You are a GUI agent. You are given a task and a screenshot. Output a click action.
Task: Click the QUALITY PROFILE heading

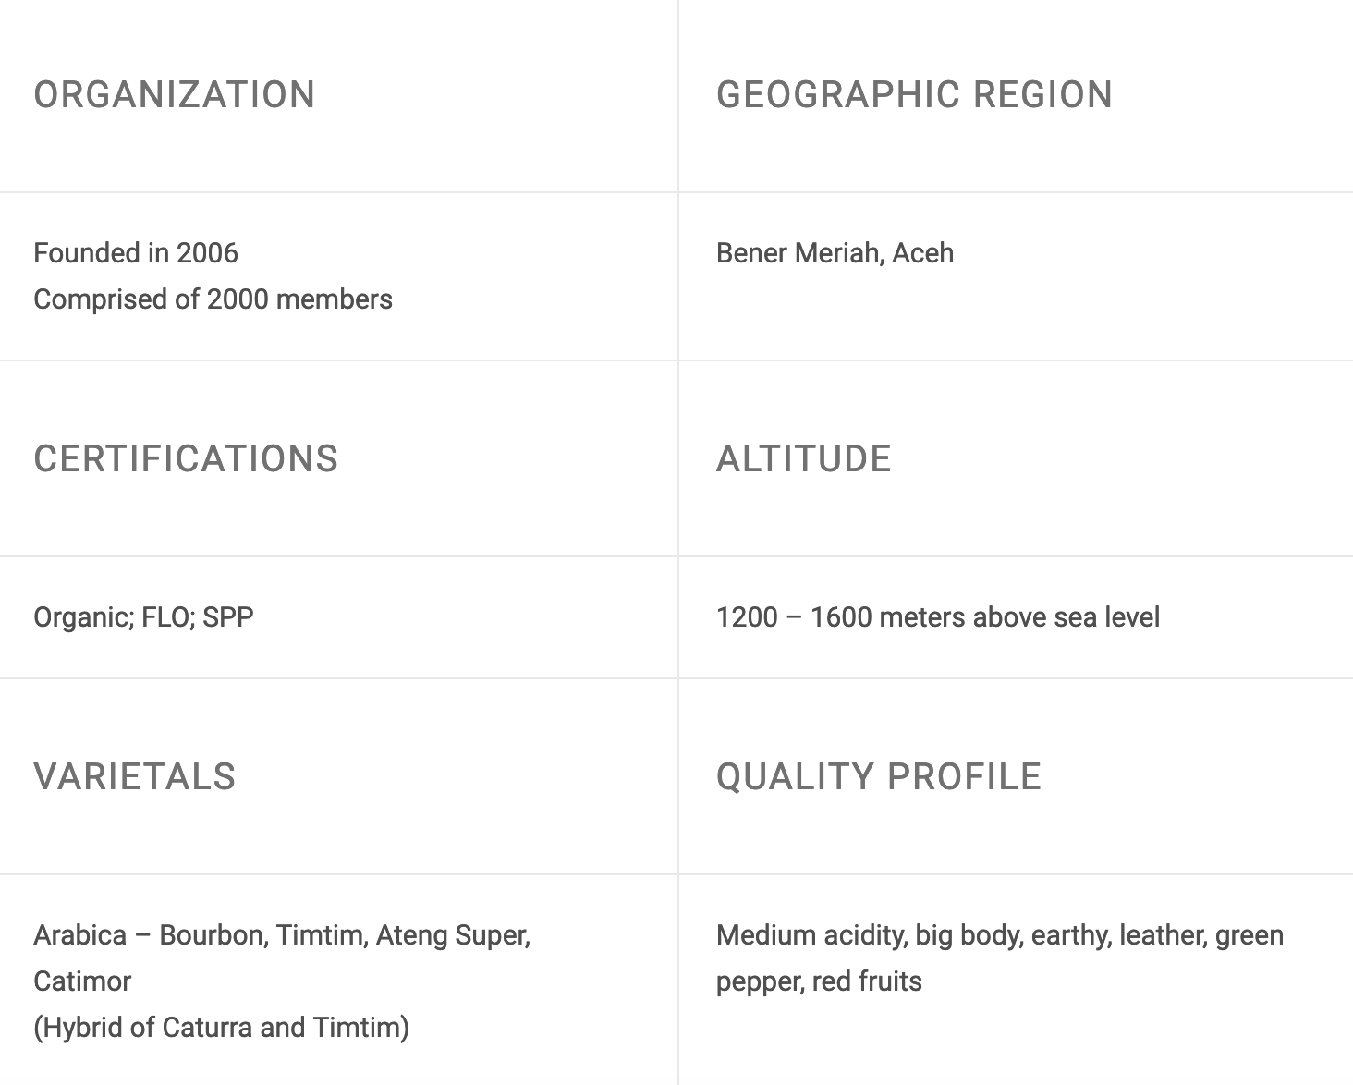click(x=879, y=777)
